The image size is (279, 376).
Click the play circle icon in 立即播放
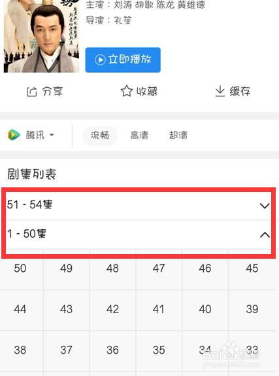point(100,60)
